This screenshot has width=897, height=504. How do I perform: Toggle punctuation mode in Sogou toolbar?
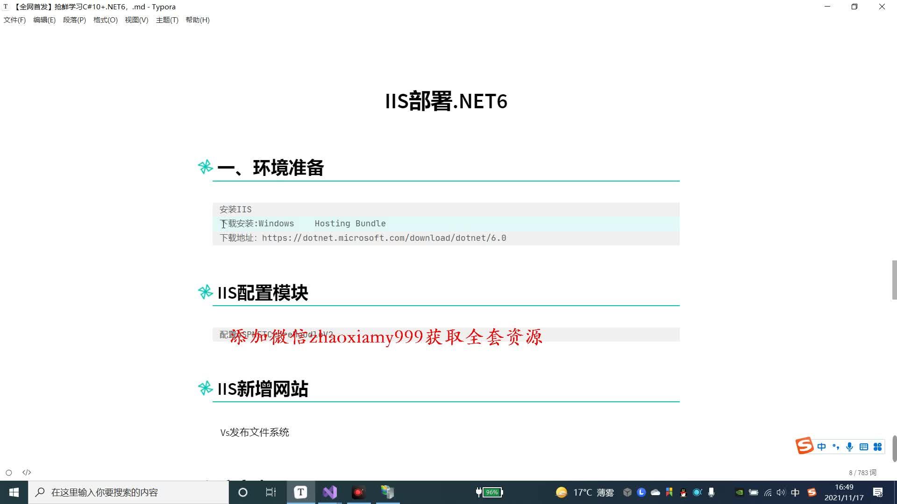pos(836,447)
